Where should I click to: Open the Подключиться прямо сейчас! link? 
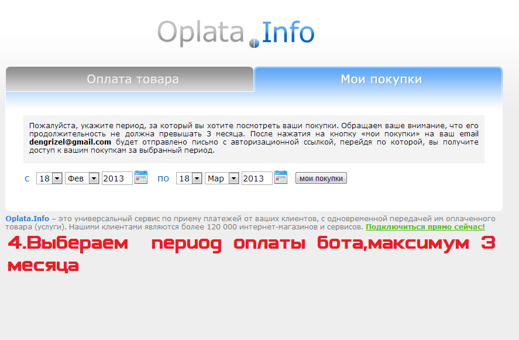coord(425,227)
